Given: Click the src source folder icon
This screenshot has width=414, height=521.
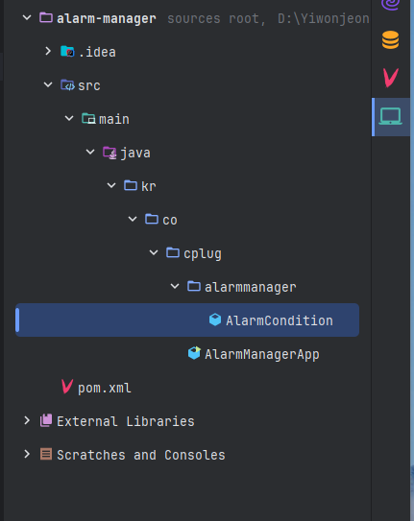Looking at the screenshot, I should (67, 85).
